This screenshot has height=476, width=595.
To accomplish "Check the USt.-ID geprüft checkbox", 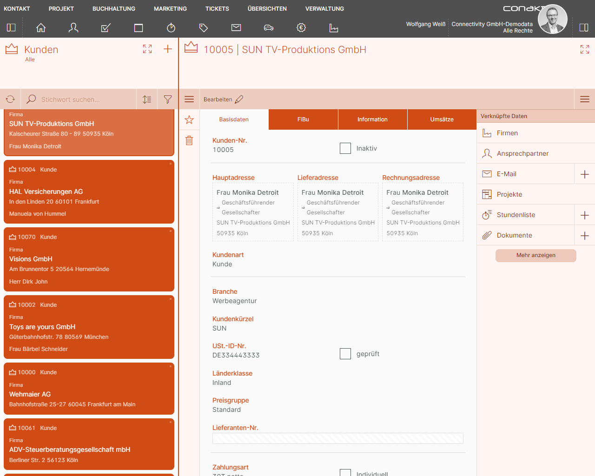I will (x=345, y=354).
